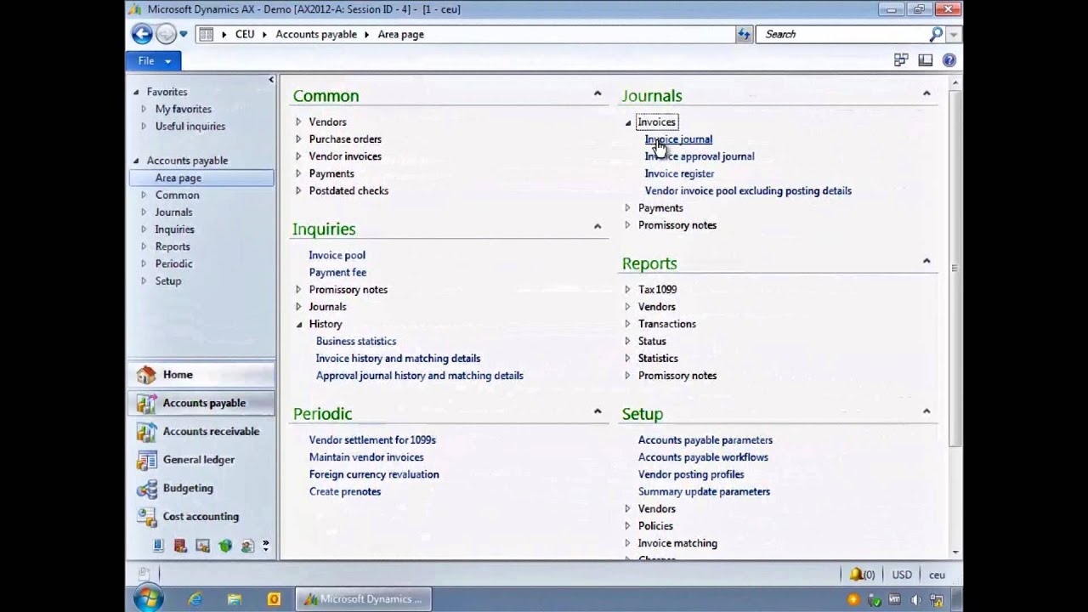Expand Tax 1099 under Reports
The width and height of the screenshot is (1088, 612).
628,290
